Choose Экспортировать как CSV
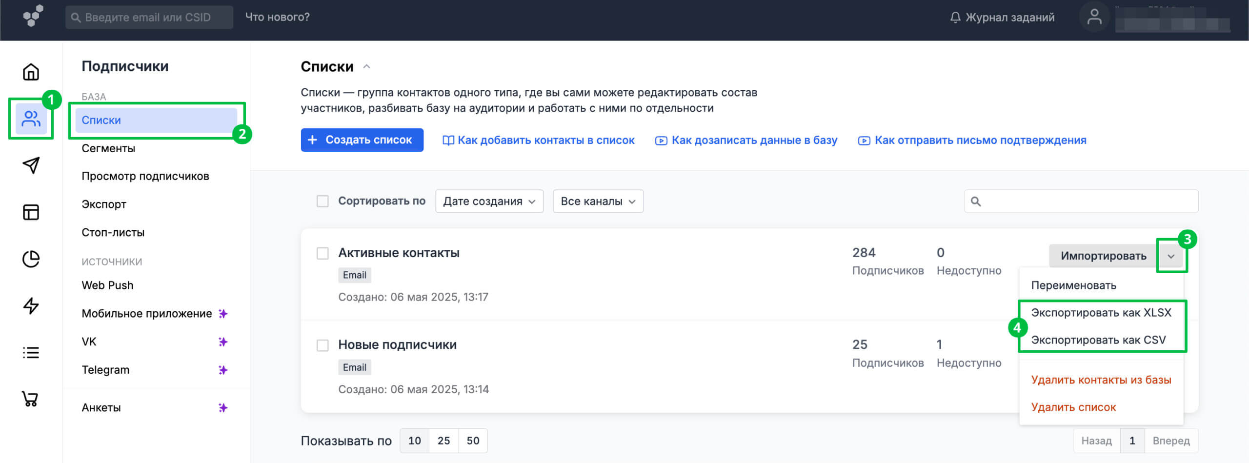The width and height of the screenshot is (1249, 463). pos(1098,340)
